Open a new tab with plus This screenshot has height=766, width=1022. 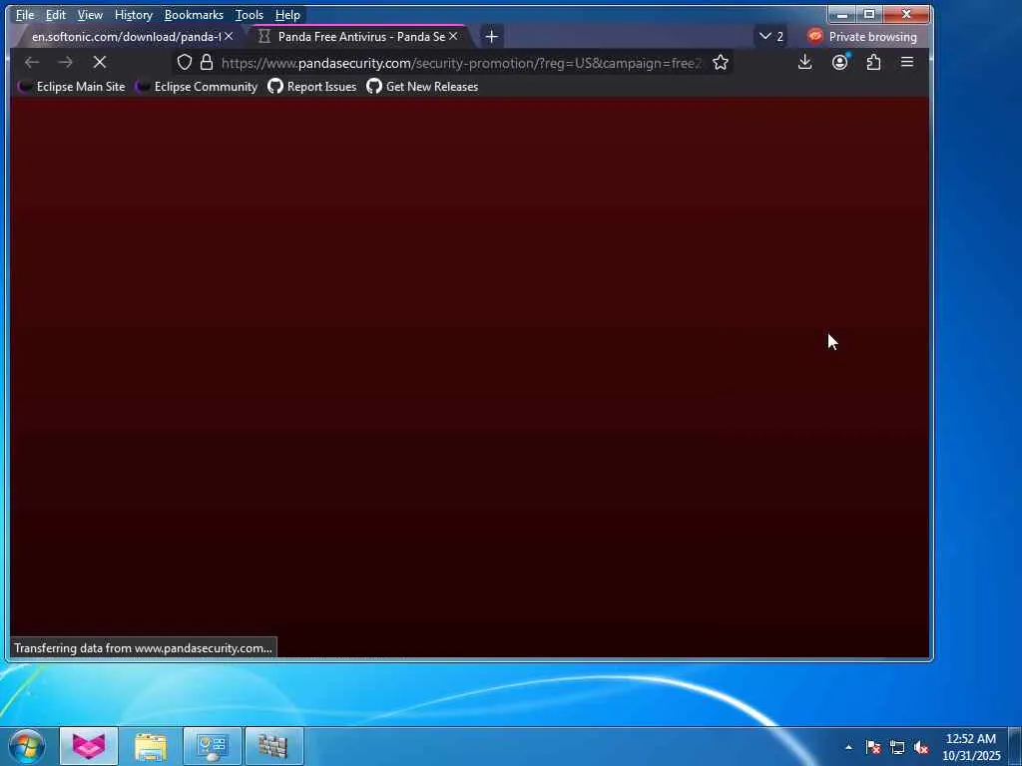(x=491, y=37)
